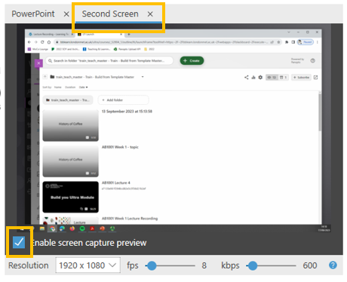Click the Share icon in the folder toolbar
Screen dimensions: 347x282
tap(246, 77)
